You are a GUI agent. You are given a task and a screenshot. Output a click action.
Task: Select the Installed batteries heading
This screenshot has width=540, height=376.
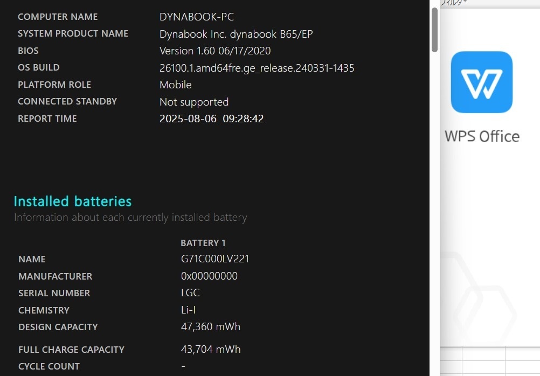pyautogui.click(x=73, y=201)
